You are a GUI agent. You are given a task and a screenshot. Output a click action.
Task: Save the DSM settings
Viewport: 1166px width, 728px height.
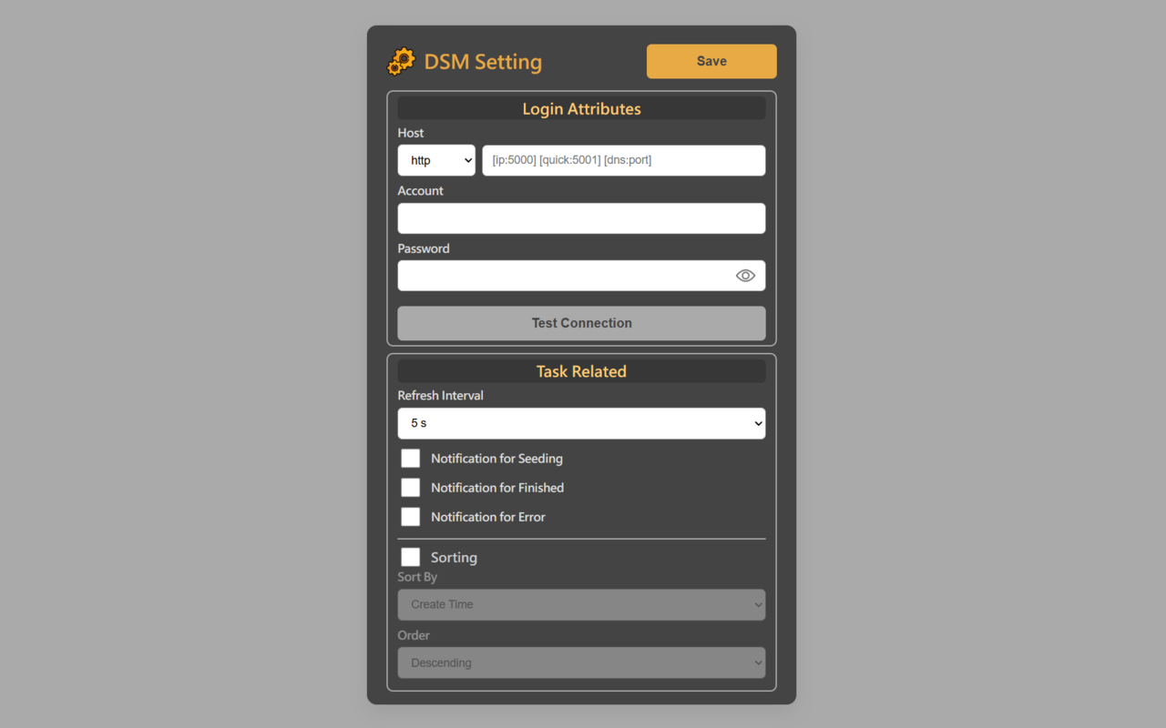(711, 61)
